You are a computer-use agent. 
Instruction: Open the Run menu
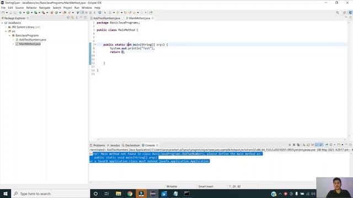click(x=77, y=8)
